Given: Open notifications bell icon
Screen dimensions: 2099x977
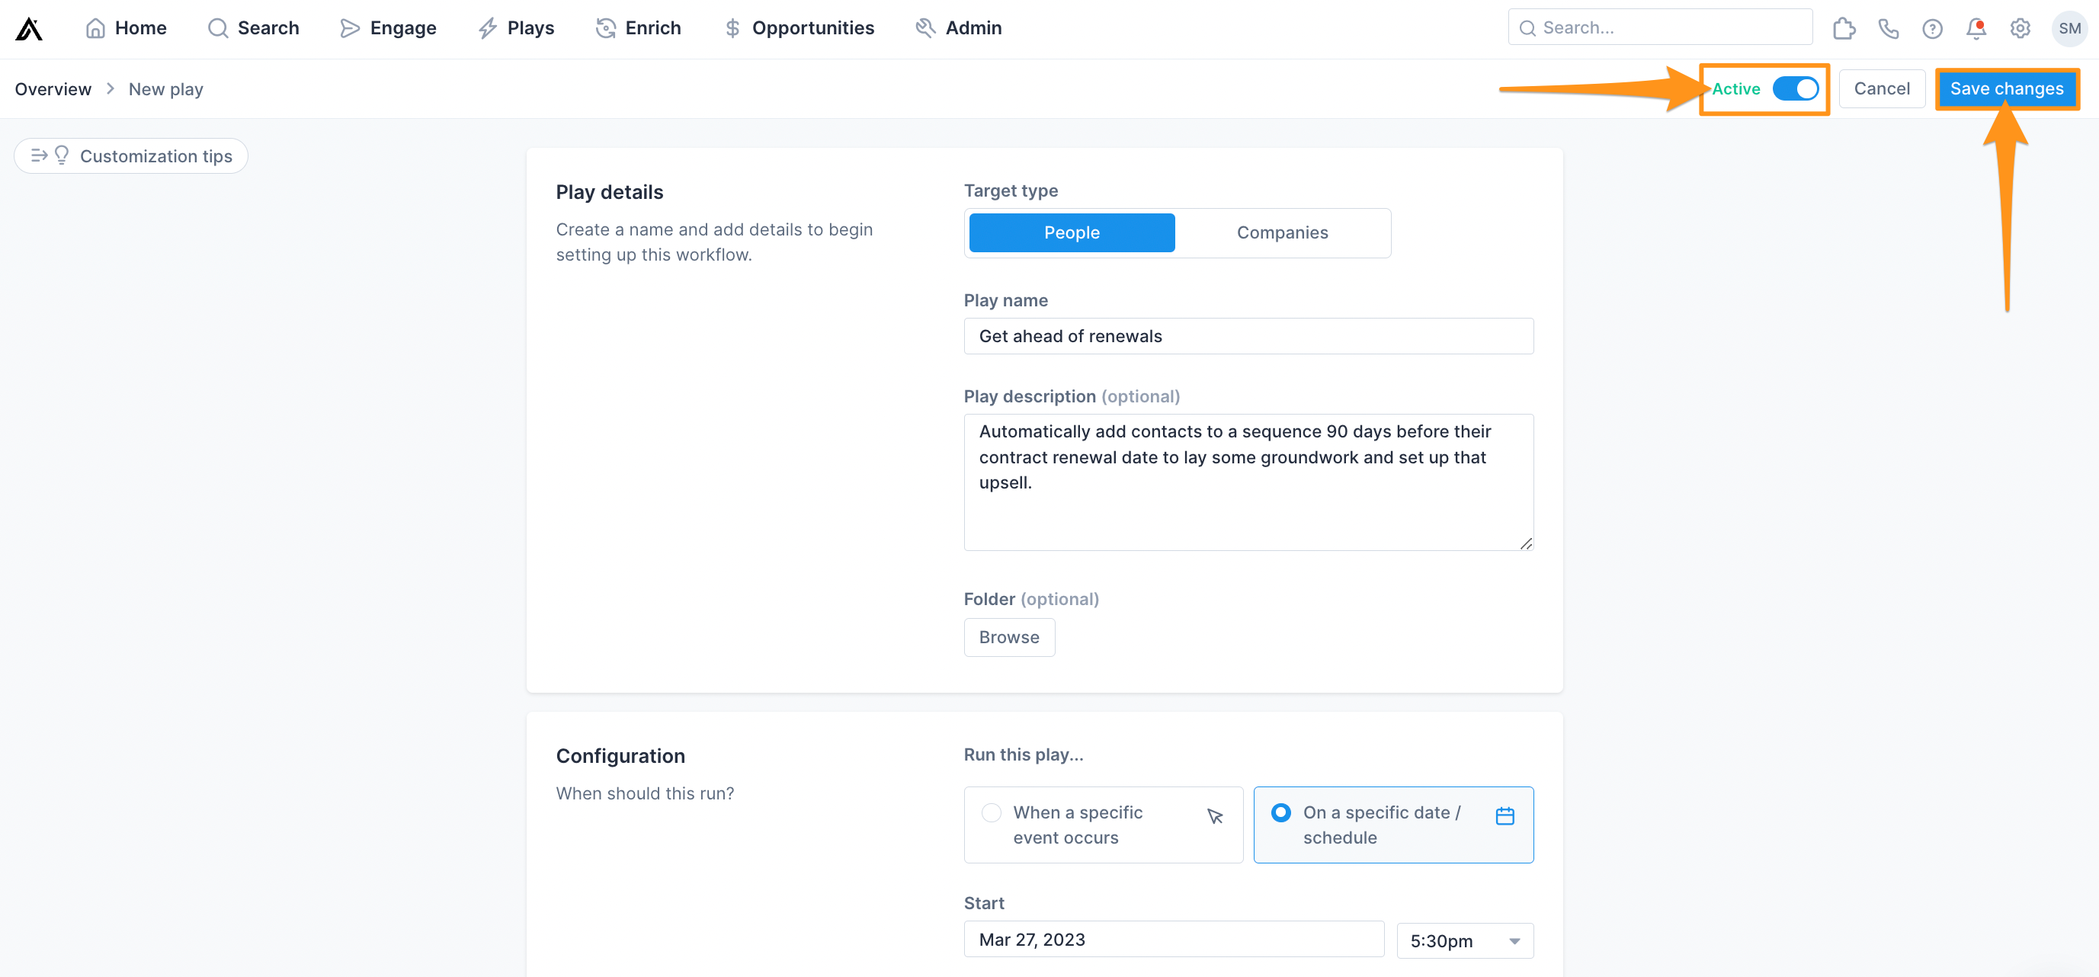Looking at the screenshot, I should pos(1976,28).
